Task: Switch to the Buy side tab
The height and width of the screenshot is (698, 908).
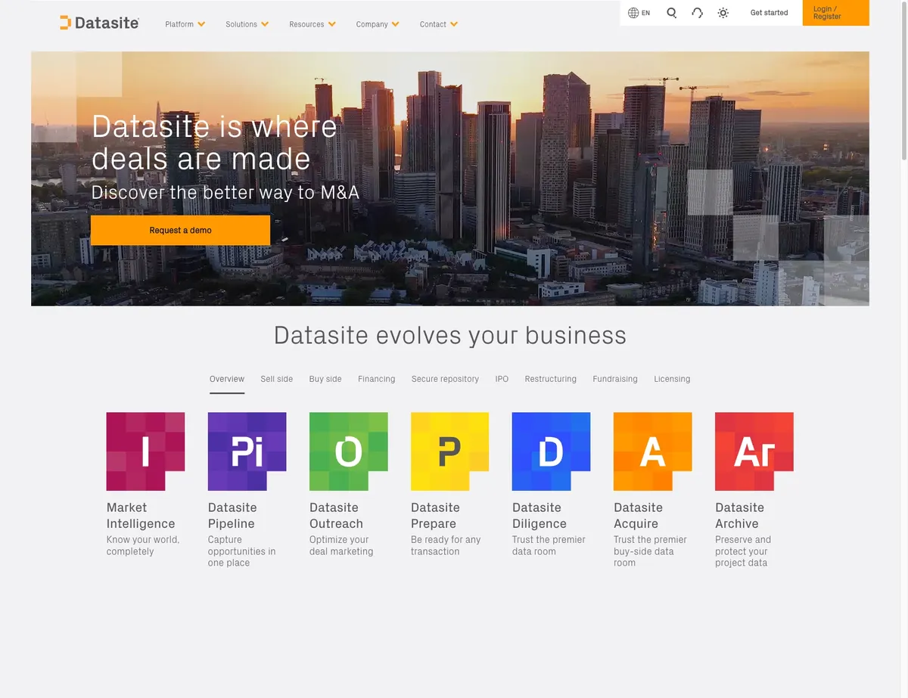Action: [325, 379]
